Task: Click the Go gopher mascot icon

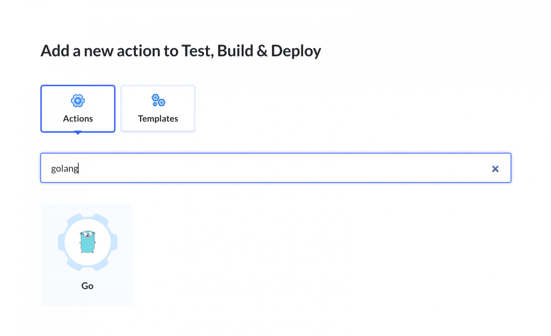Action: [x=87, y=242]
